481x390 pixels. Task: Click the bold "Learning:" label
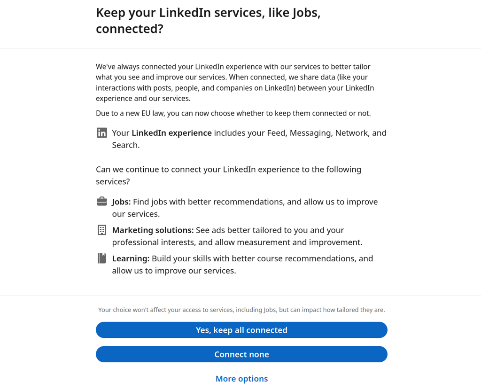click(x=131, y=258)
